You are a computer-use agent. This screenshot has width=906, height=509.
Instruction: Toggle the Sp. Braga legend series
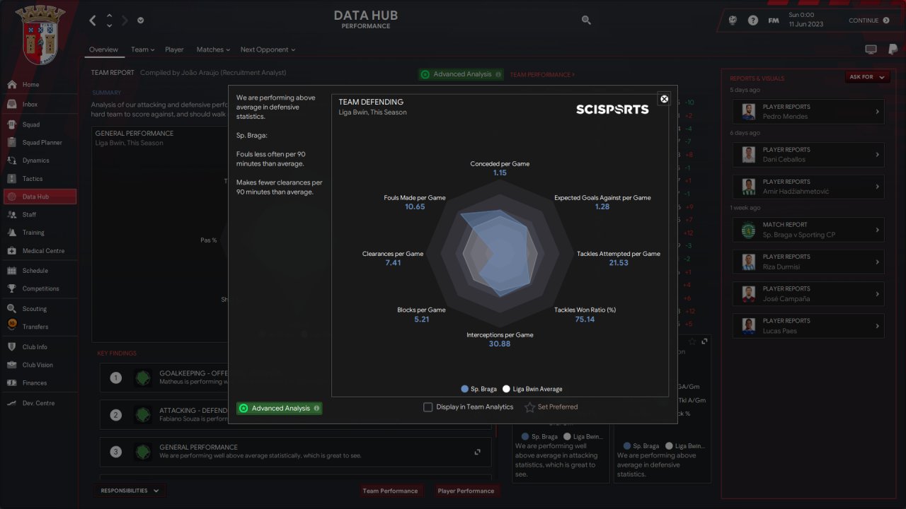click(478, 389)
